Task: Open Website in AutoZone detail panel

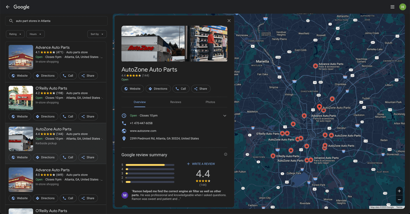Action: (x=132, y=89)
